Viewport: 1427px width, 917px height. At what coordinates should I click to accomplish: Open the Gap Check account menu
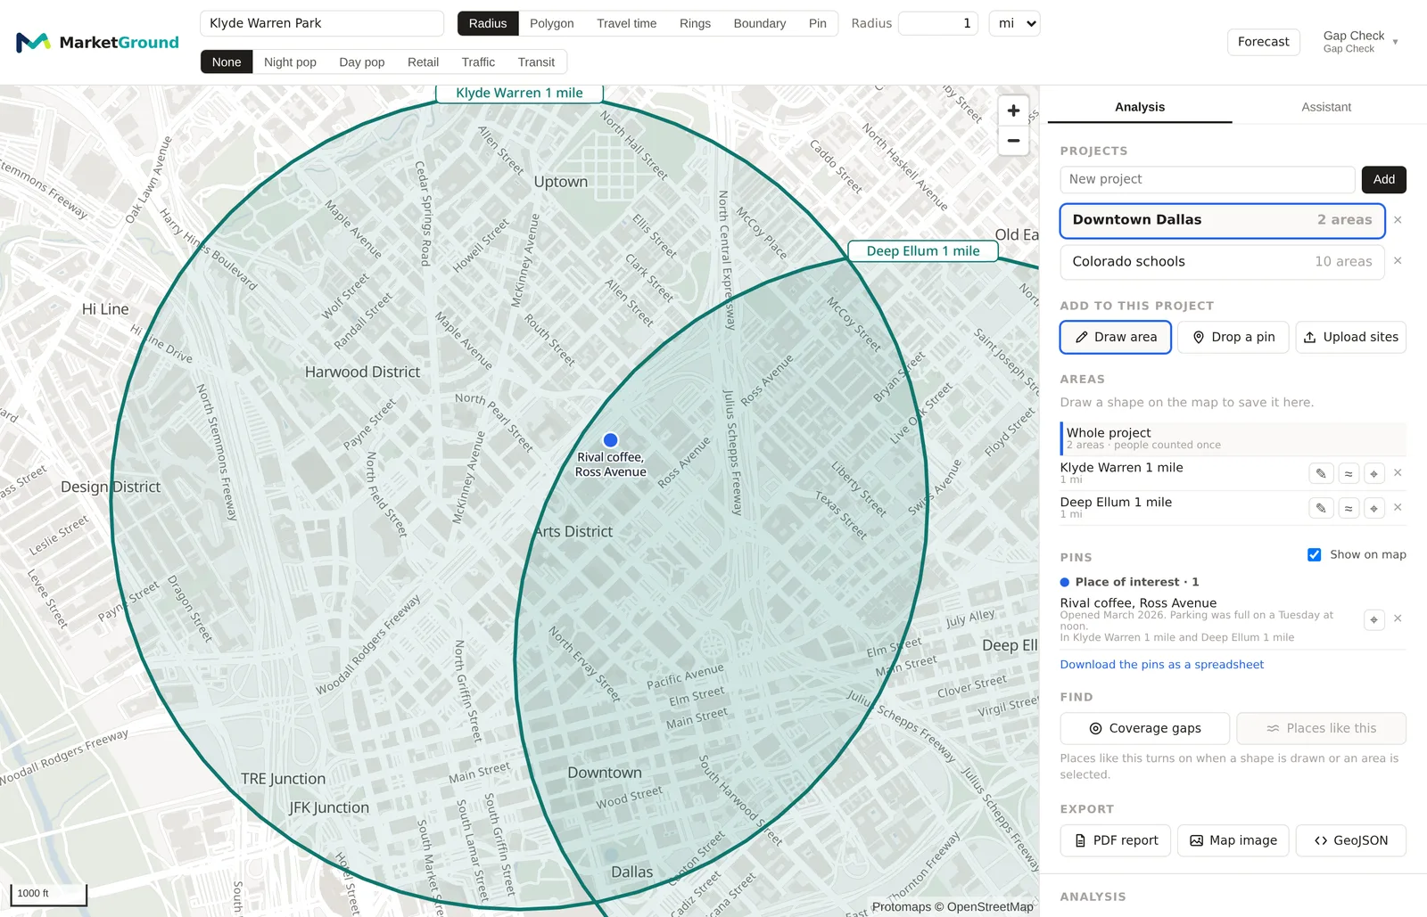[1360, 42]
